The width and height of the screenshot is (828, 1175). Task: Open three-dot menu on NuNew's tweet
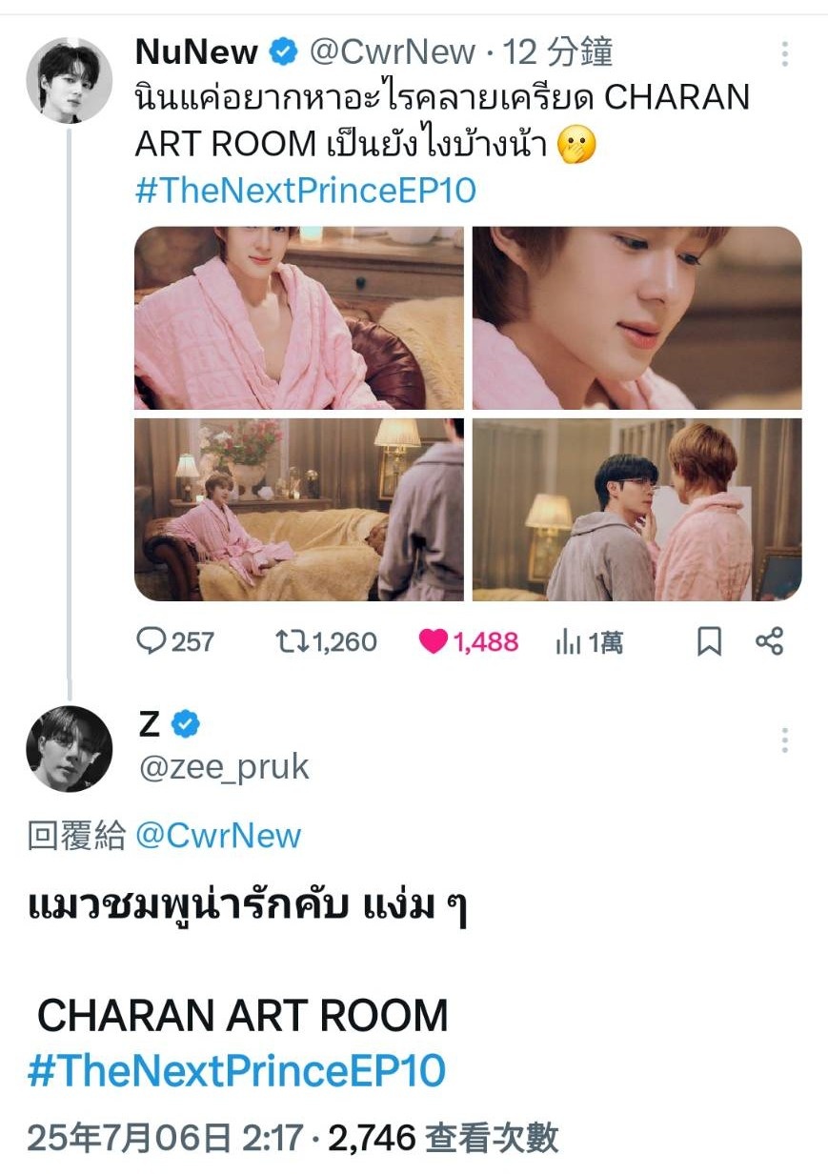coord(784,53)
